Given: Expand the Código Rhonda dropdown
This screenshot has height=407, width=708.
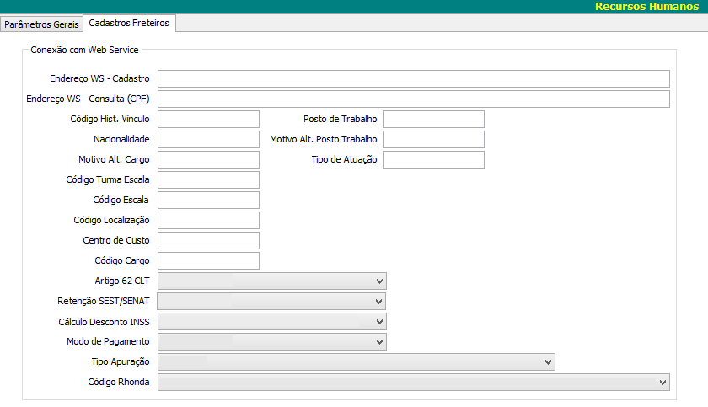Looking at the screenshot, I should pos(414,383).
